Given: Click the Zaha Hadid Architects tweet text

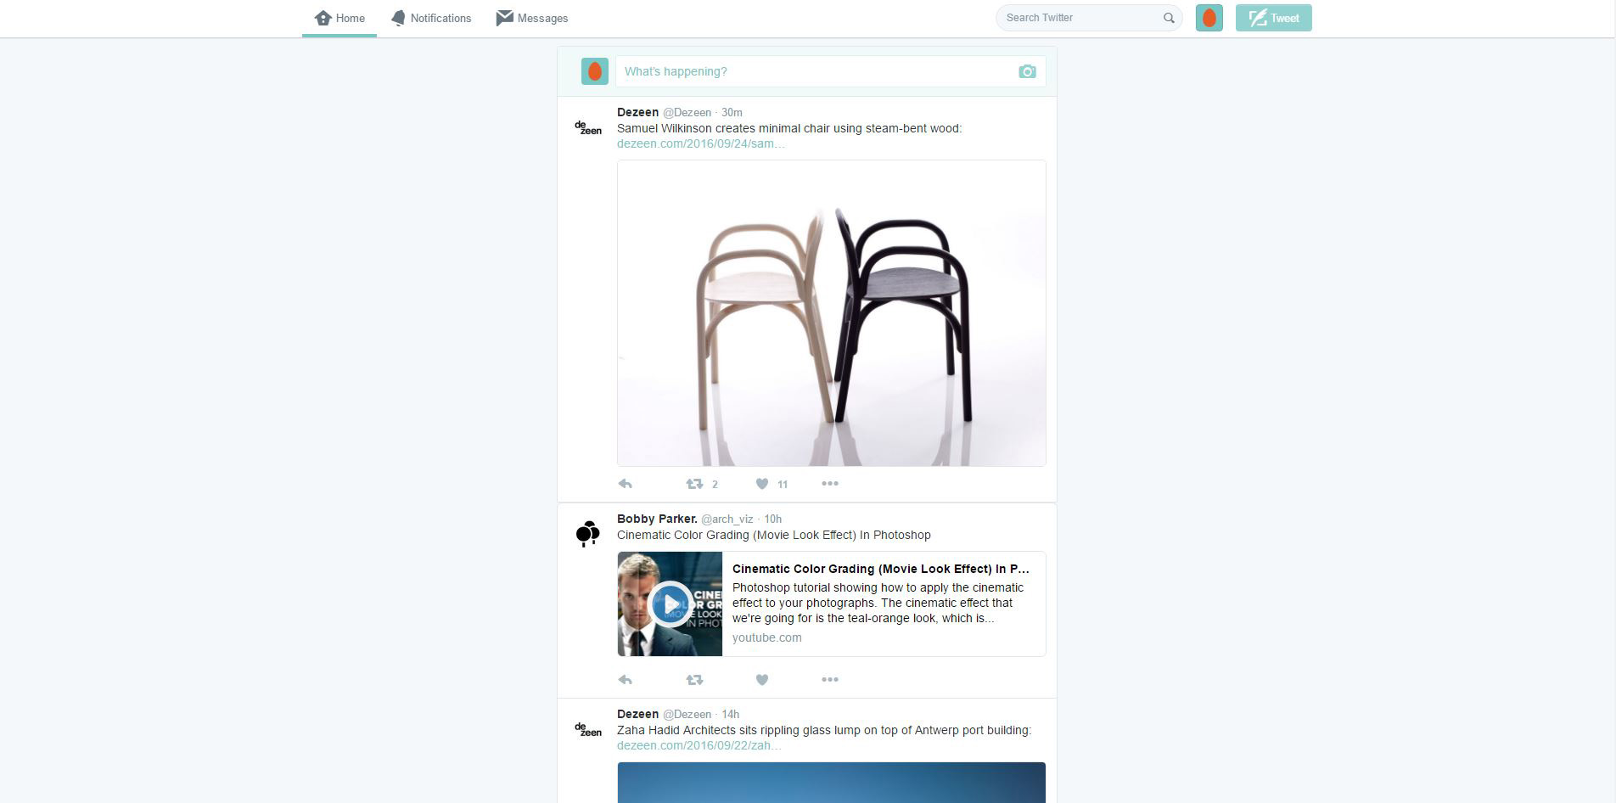Looking at the screenshot, I should point(824,730).
